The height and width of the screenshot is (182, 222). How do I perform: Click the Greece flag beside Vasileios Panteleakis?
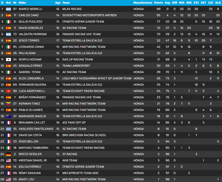pyautogui.click(x=8, y=129)
